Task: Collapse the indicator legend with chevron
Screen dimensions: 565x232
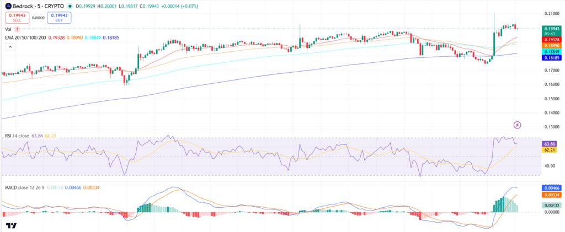Action: [10, 47]
